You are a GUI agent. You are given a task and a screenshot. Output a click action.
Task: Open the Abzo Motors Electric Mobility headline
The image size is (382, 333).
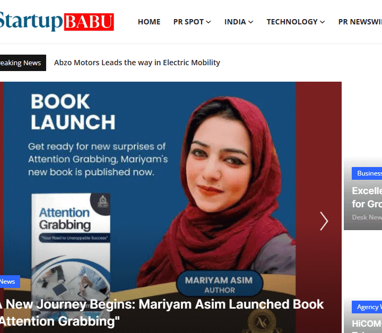(x=137, y=63)
